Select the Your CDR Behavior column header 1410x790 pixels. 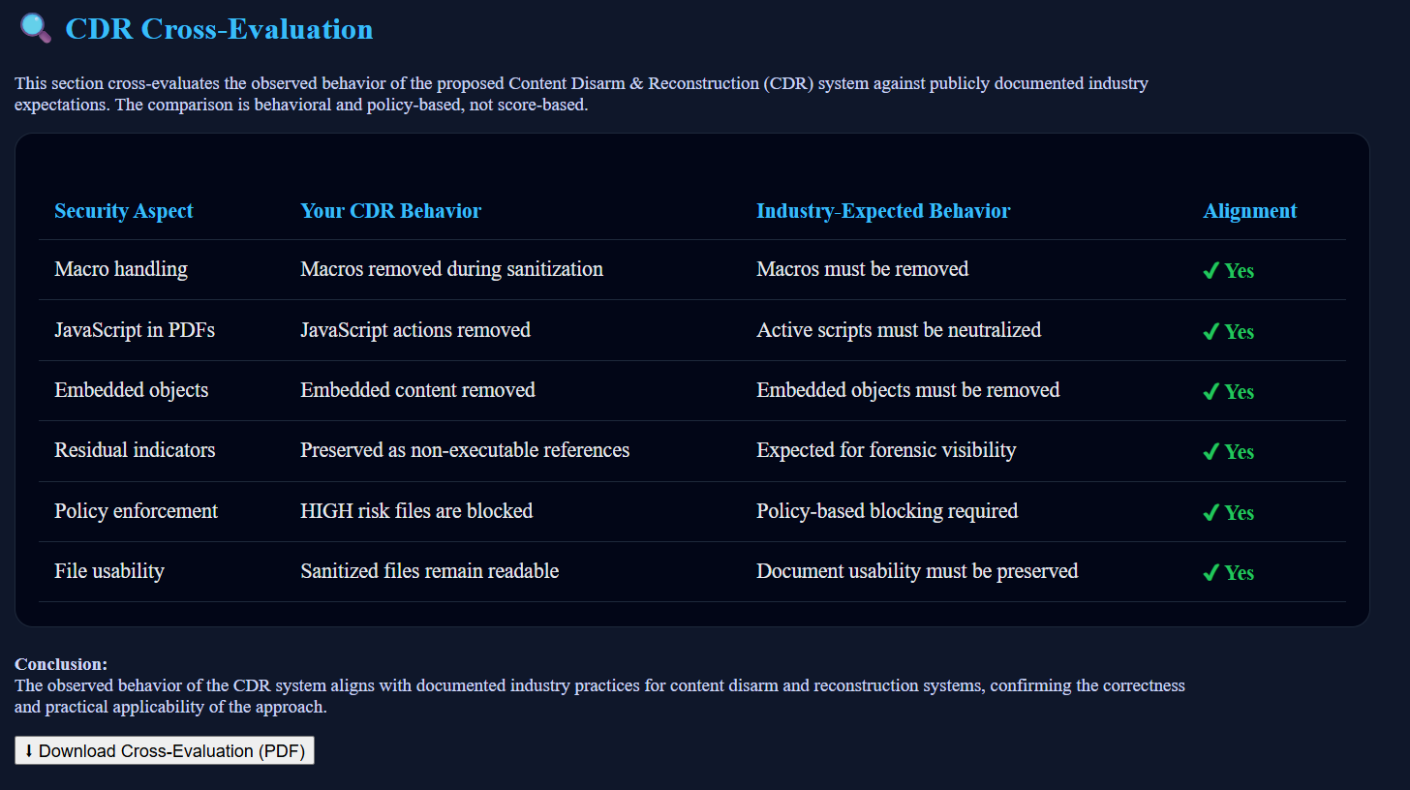(390, 211)
